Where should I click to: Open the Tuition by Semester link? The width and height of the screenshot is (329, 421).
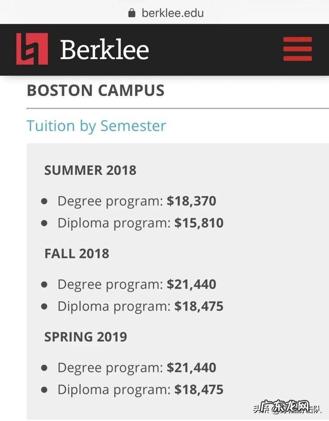96,126
